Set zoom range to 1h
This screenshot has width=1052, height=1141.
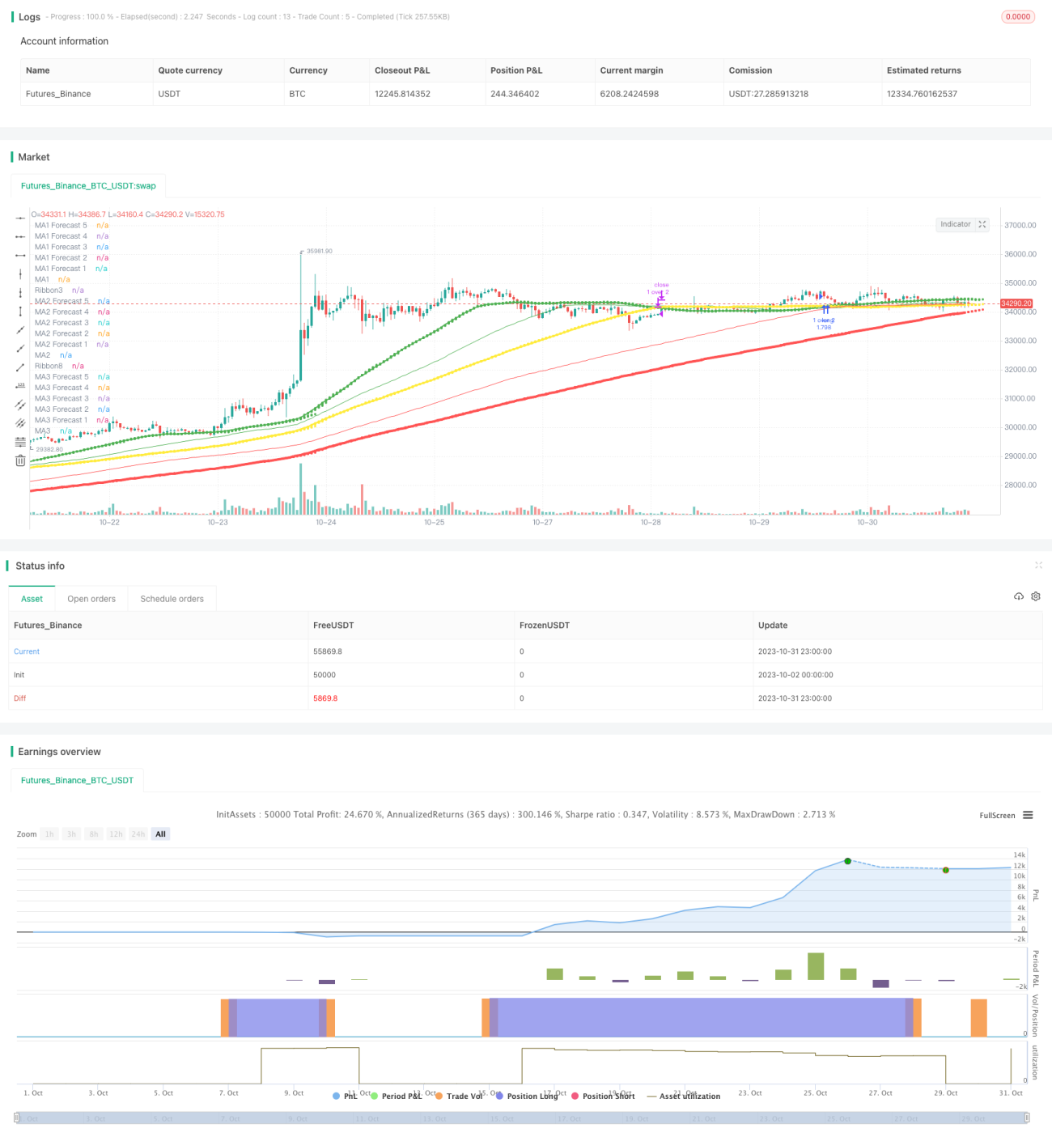coord(49,834)
